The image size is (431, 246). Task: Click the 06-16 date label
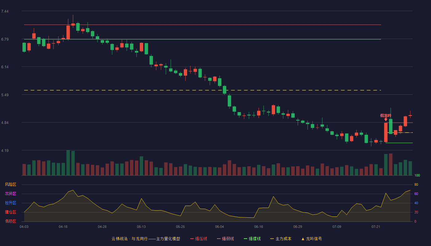pos(259,227)
